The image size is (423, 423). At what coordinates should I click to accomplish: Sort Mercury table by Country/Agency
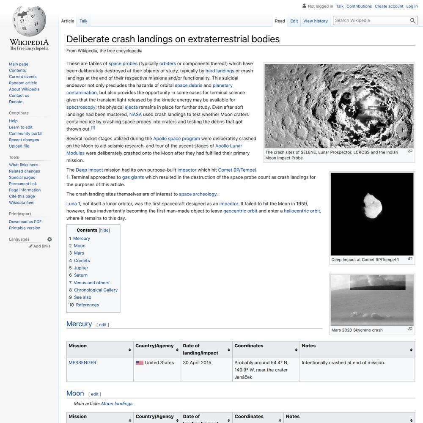pyautogui.click(x=177, y=350)
